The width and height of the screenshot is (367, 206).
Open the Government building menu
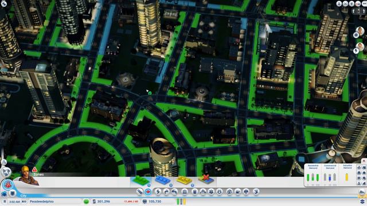point(185,192)
